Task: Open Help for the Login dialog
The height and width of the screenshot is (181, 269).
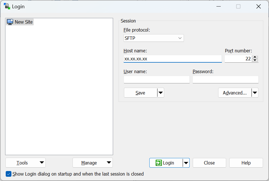Action: pyautogui.click(x=246, y=163)
